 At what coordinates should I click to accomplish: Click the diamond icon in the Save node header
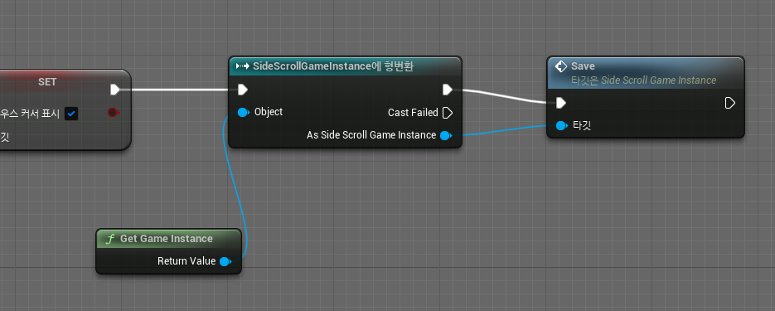pos(561,66)
